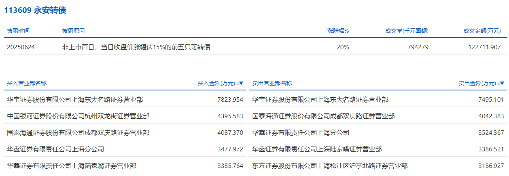
Task: Open 东方证券上海松江区沪亭北路证券营业部
Action: pos(330,166)
